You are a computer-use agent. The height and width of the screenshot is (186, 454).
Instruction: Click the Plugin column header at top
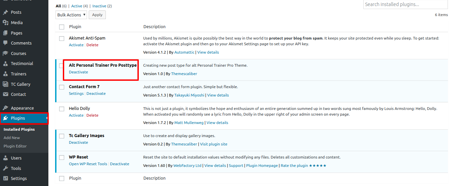pyautogui.click(x=75, y=27)
